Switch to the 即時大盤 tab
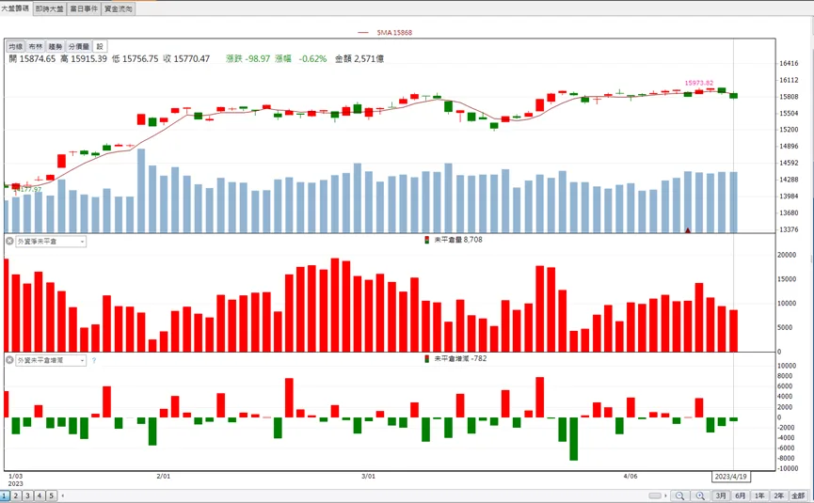The height and width of the screenshot is (503, 814). (50, 8)
